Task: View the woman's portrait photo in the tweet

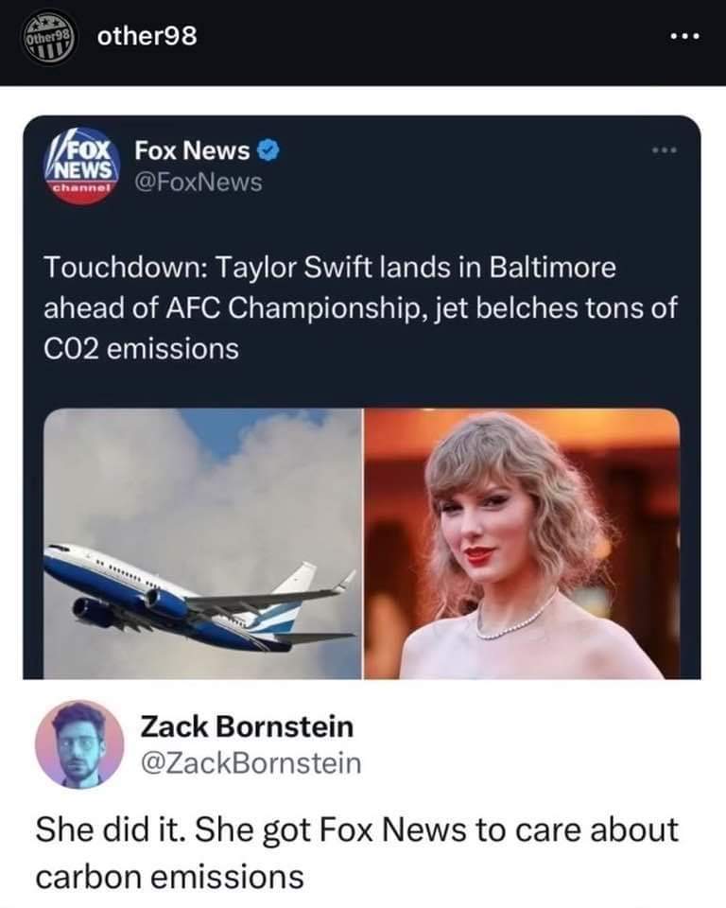Action: (x=522, y=544)
